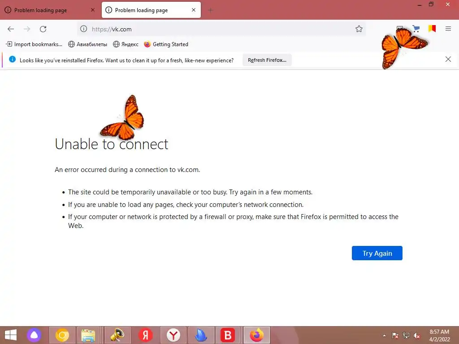Minimize the Firefox window
Image resolution: width=459 pixels, height=344 pixels.
point(420,4)
